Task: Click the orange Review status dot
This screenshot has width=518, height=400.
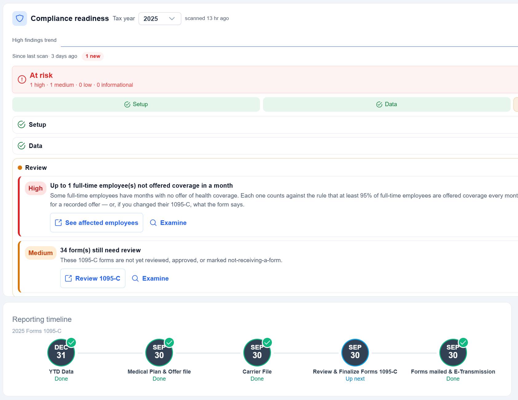Action: [x=20, y=168]
